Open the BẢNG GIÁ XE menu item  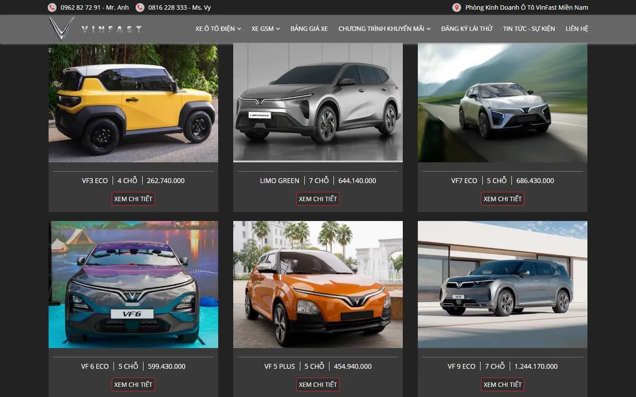tap(309, 29)
